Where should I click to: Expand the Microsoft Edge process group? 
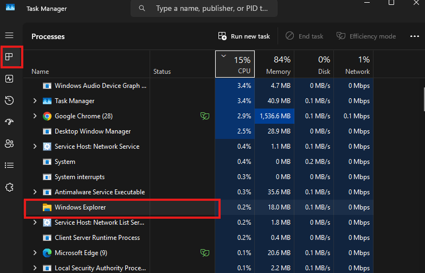(35, 253)
